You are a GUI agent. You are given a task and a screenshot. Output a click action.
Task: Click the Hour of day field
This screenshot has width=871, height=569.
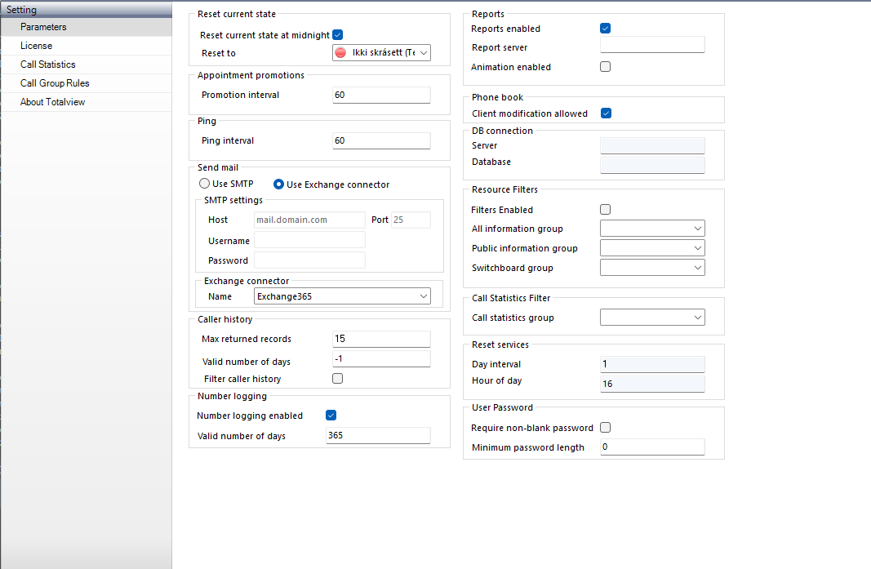[653, 384]
